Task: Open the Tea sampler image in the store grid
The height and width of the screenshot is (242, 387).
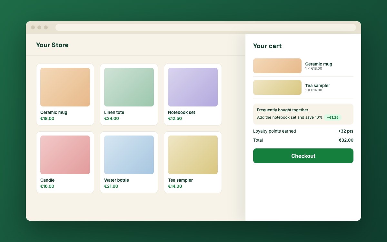Action: tap(193, 155)
